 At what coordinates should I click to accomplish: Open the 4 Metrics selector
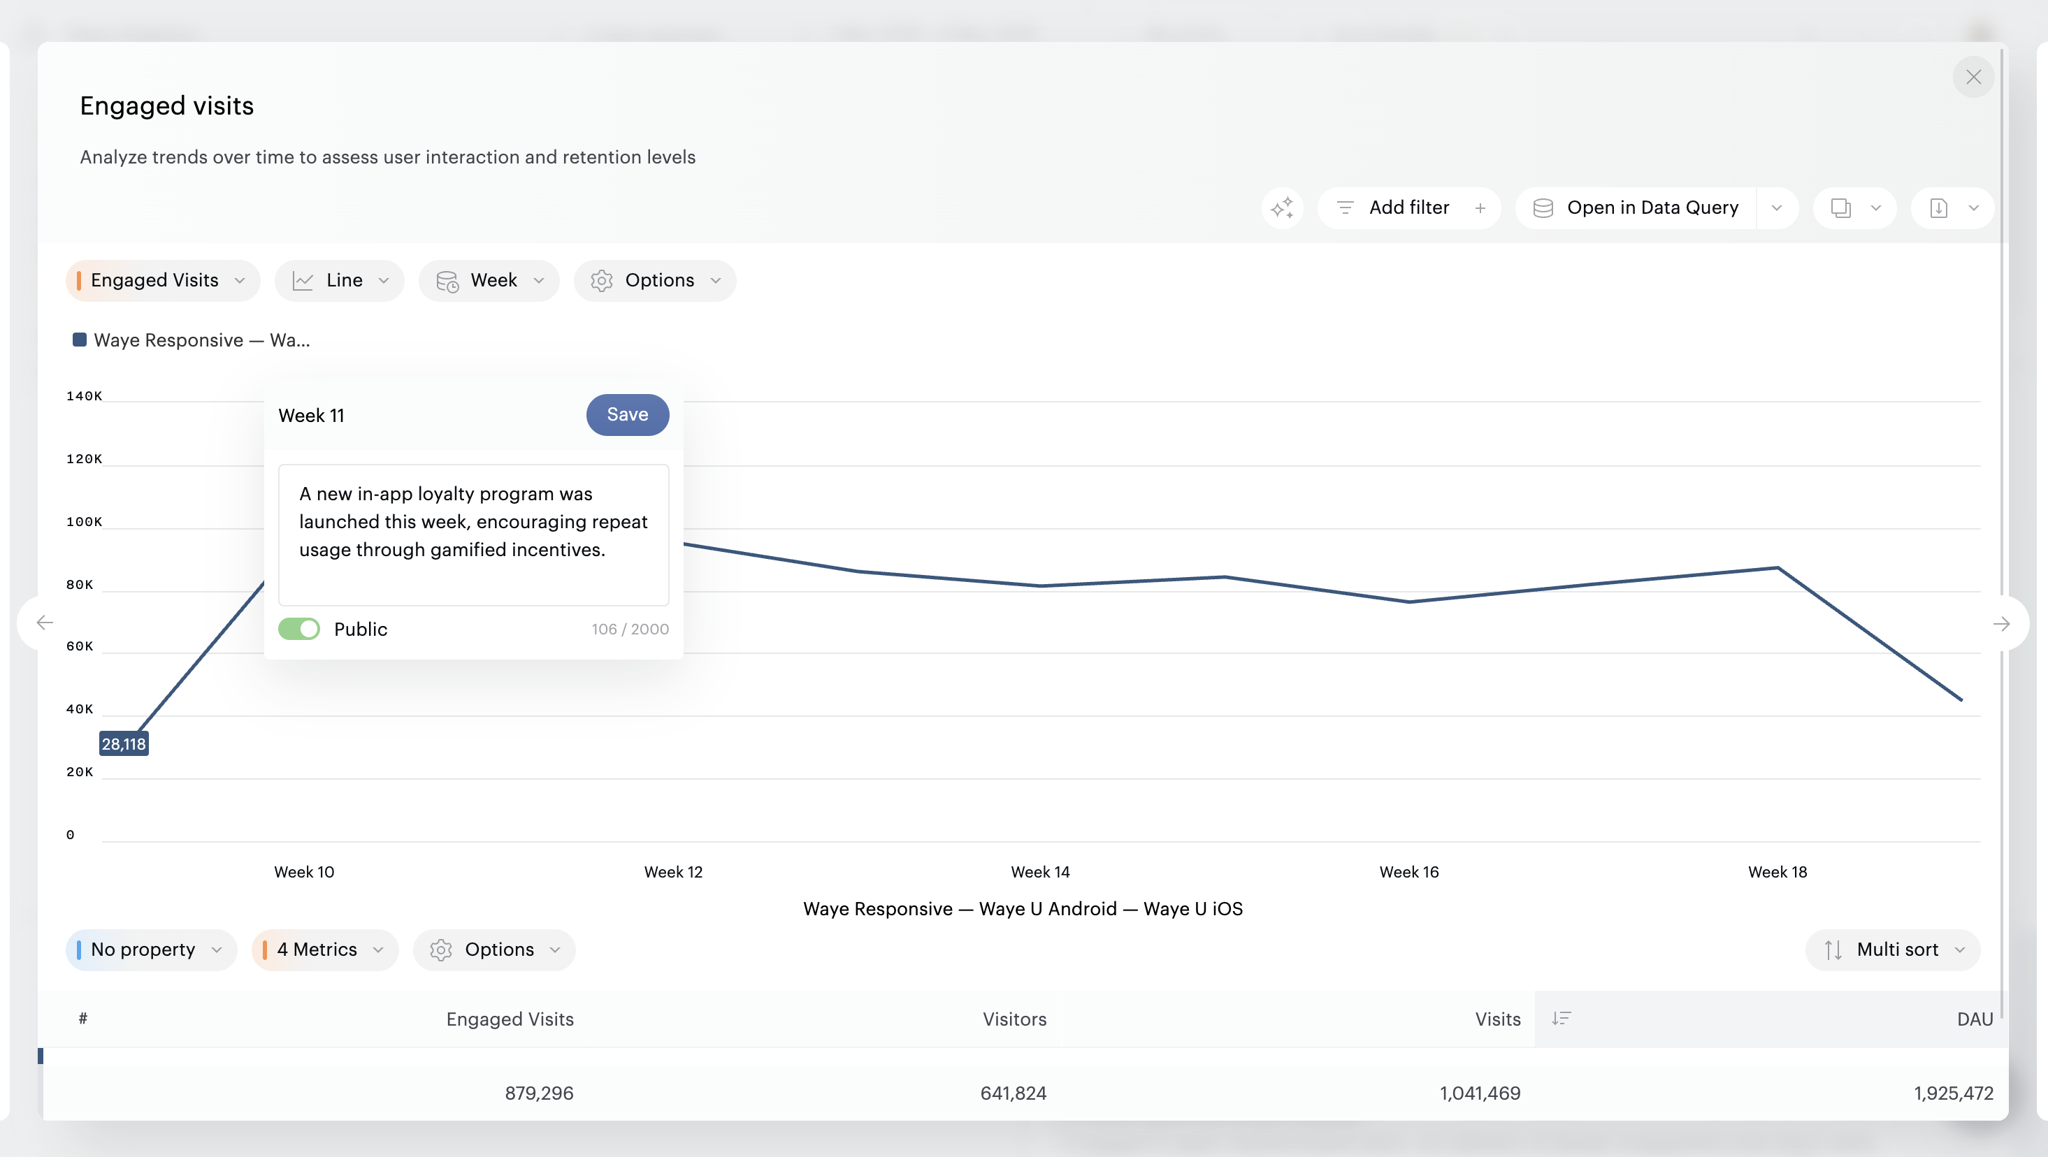pos(325,949)
